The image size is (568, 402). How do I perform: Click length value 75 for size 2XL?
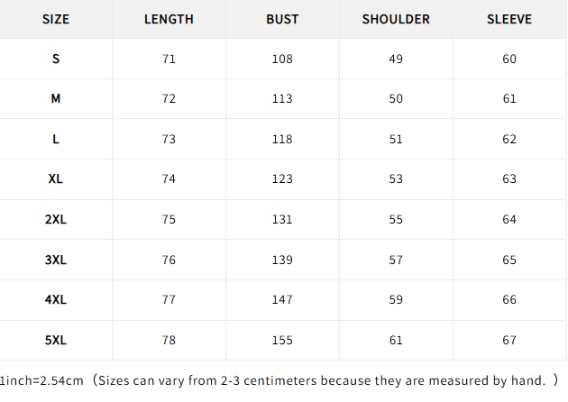click(169, 219)
